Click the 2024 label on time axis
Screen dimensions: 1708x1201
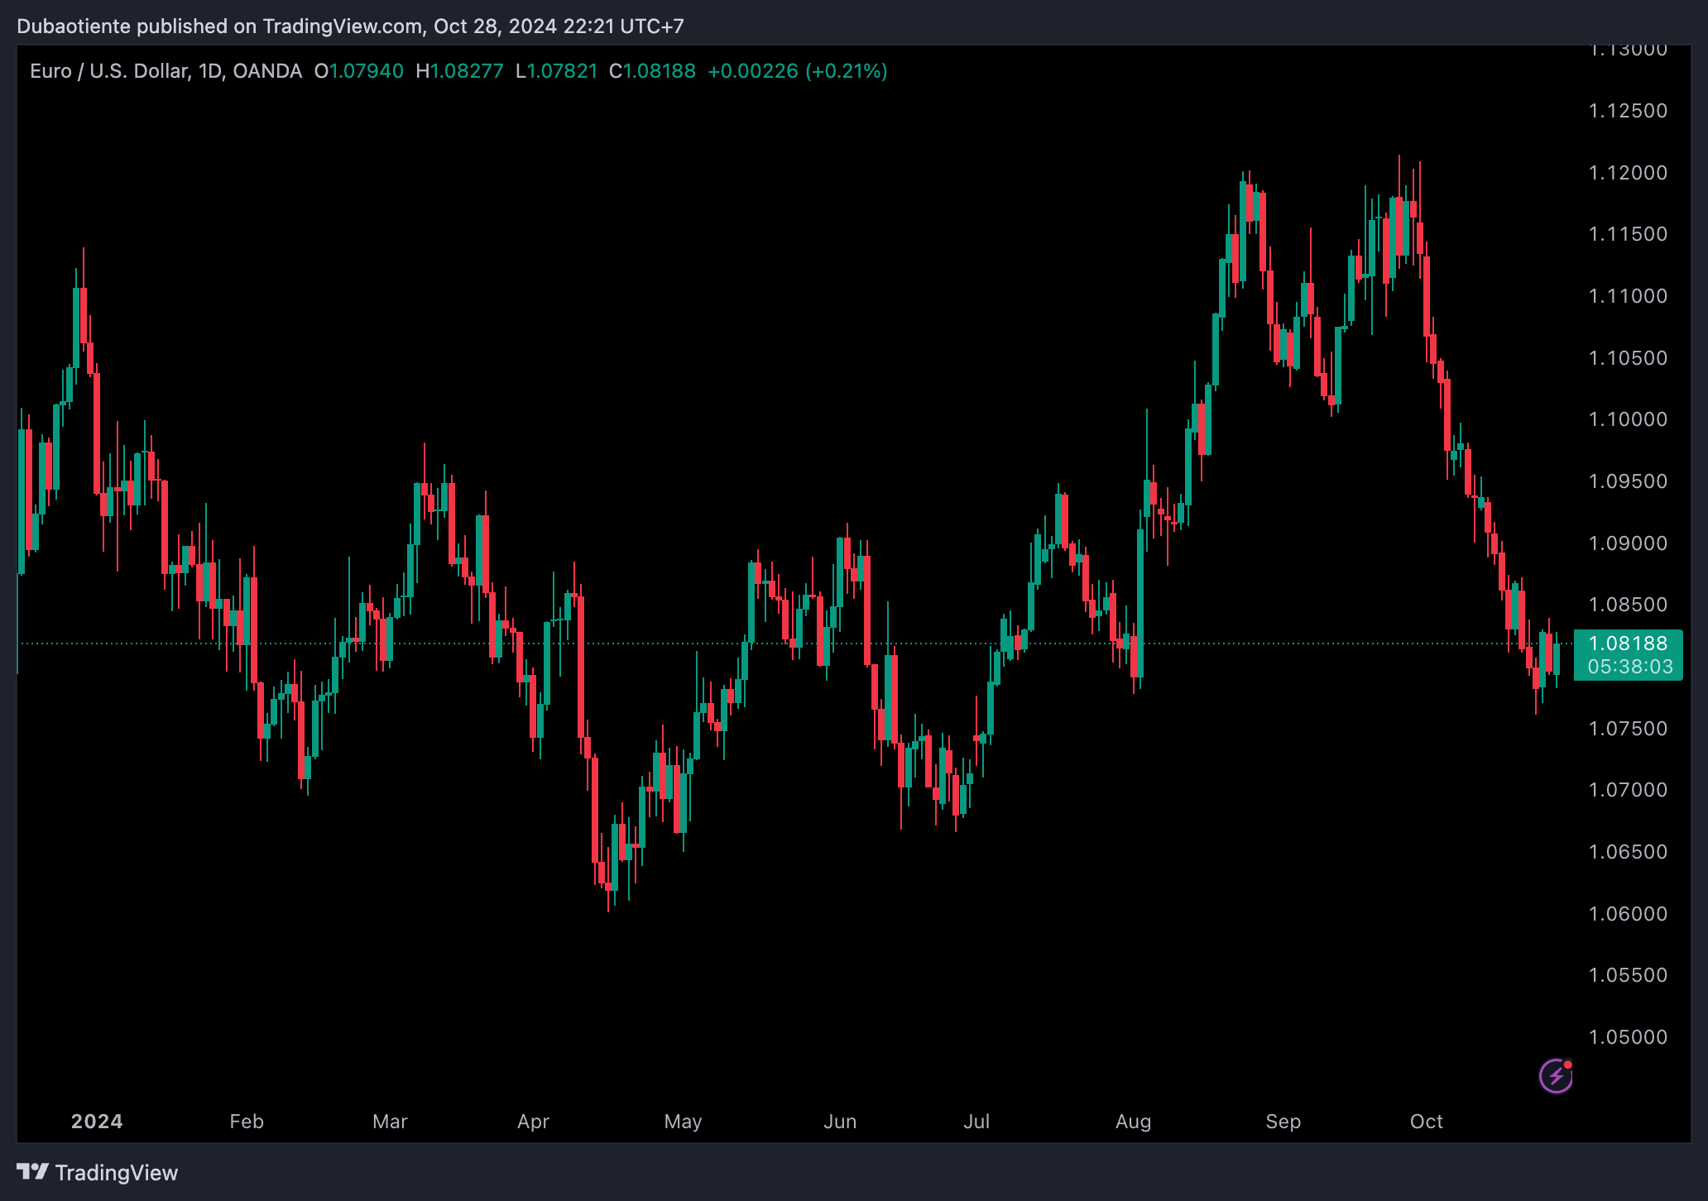[97, 1122]
